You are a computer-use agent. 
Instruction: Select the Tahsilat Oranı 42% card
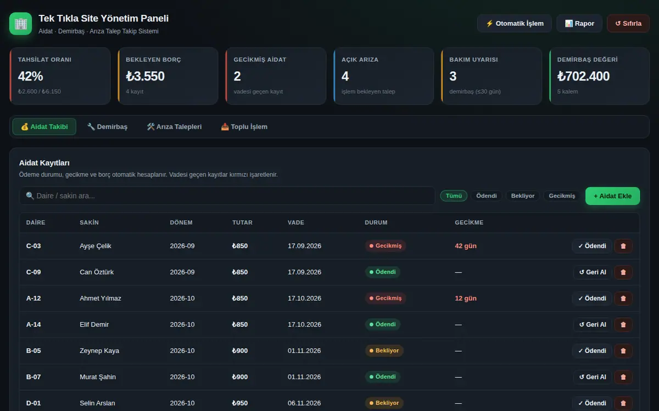60,76
